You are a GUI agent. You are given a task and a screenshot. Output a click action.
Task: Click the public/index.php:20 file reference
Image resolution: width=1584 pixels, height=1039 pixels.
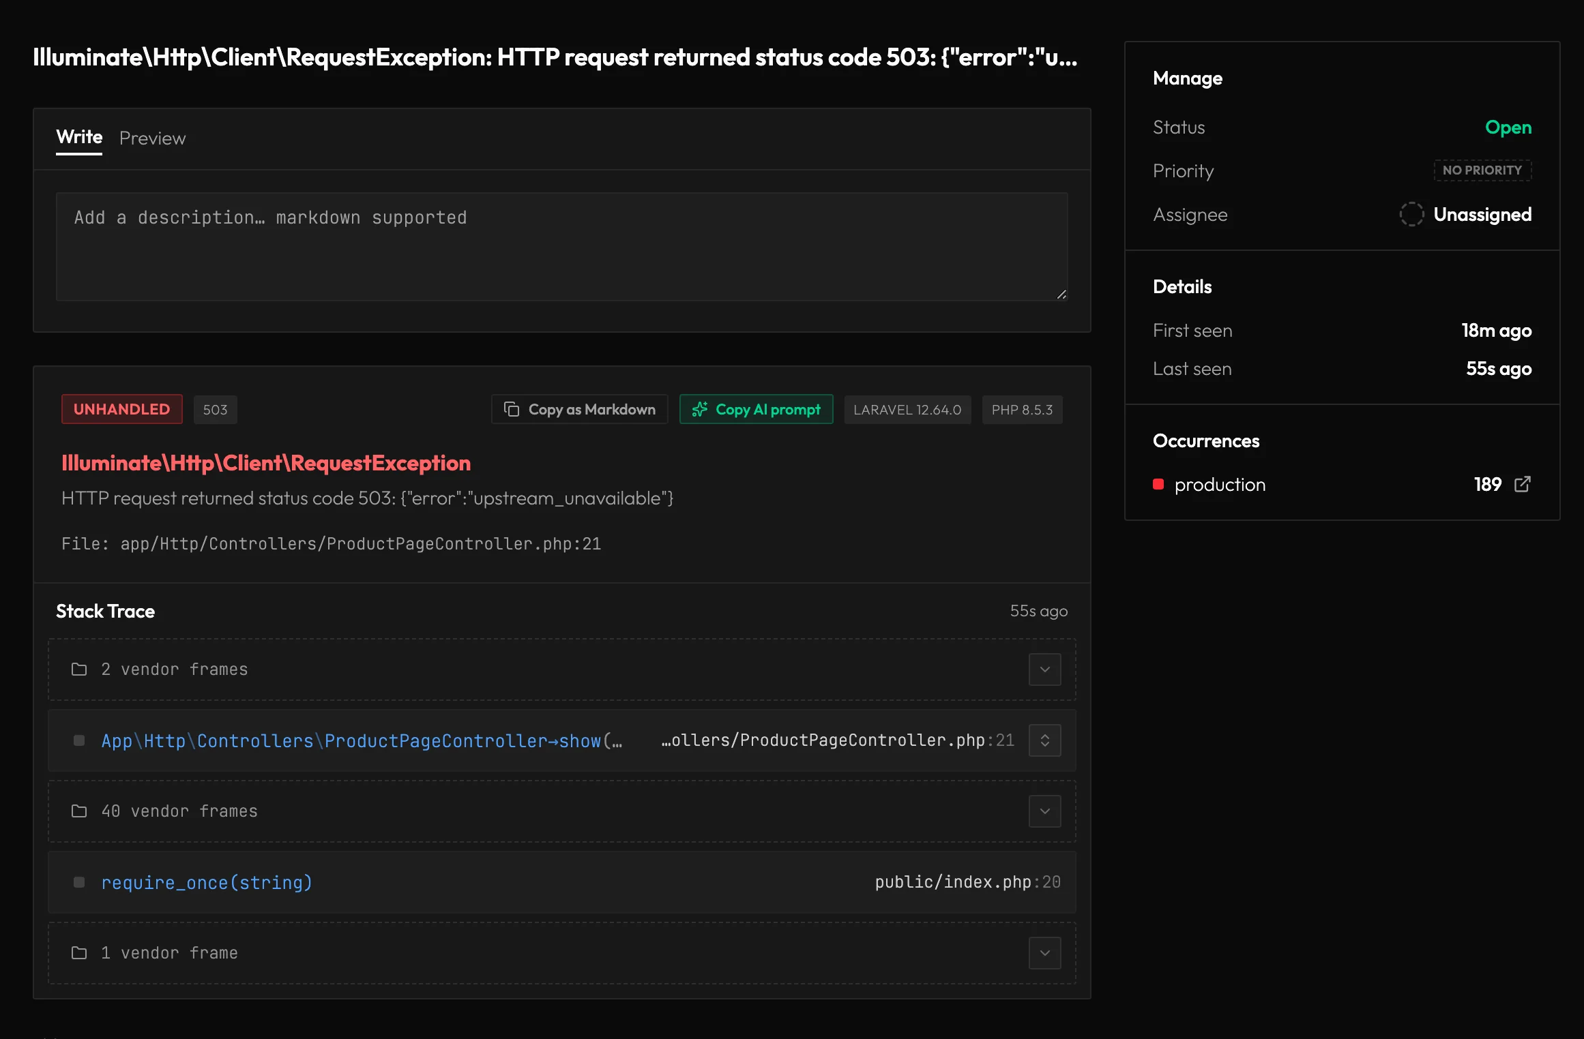(968, 882)
